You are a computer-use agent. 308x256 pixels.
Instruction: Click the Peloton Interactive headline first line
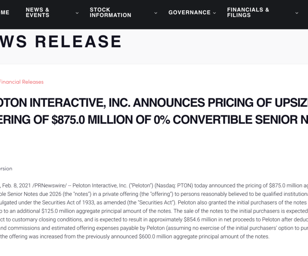[154, 103]
